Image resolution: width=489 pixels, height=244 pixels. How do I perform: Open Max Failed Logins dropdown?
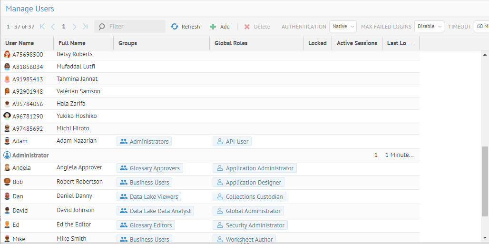pyautogui.click(x=429, y=27)
